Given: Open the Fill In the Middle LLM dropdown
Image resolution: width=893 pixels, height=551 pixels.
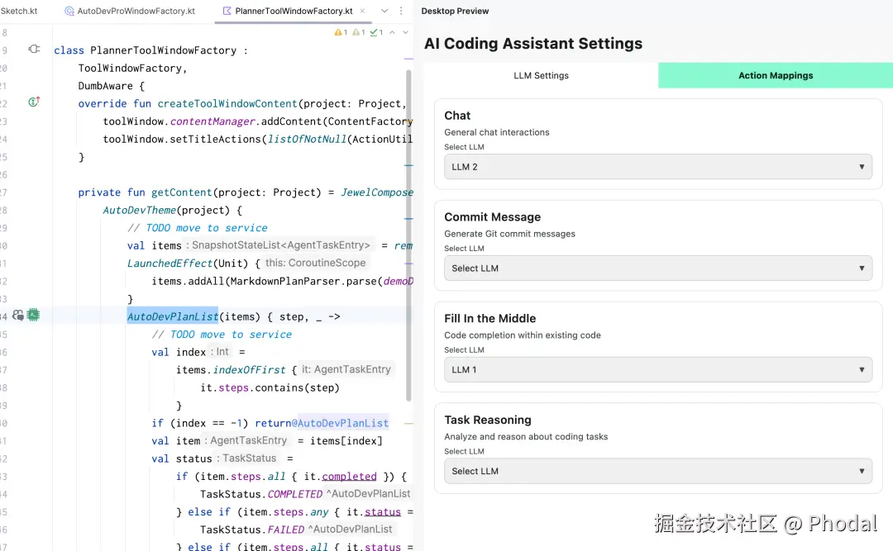Looking at the screenshot, I should coord(657,370).
